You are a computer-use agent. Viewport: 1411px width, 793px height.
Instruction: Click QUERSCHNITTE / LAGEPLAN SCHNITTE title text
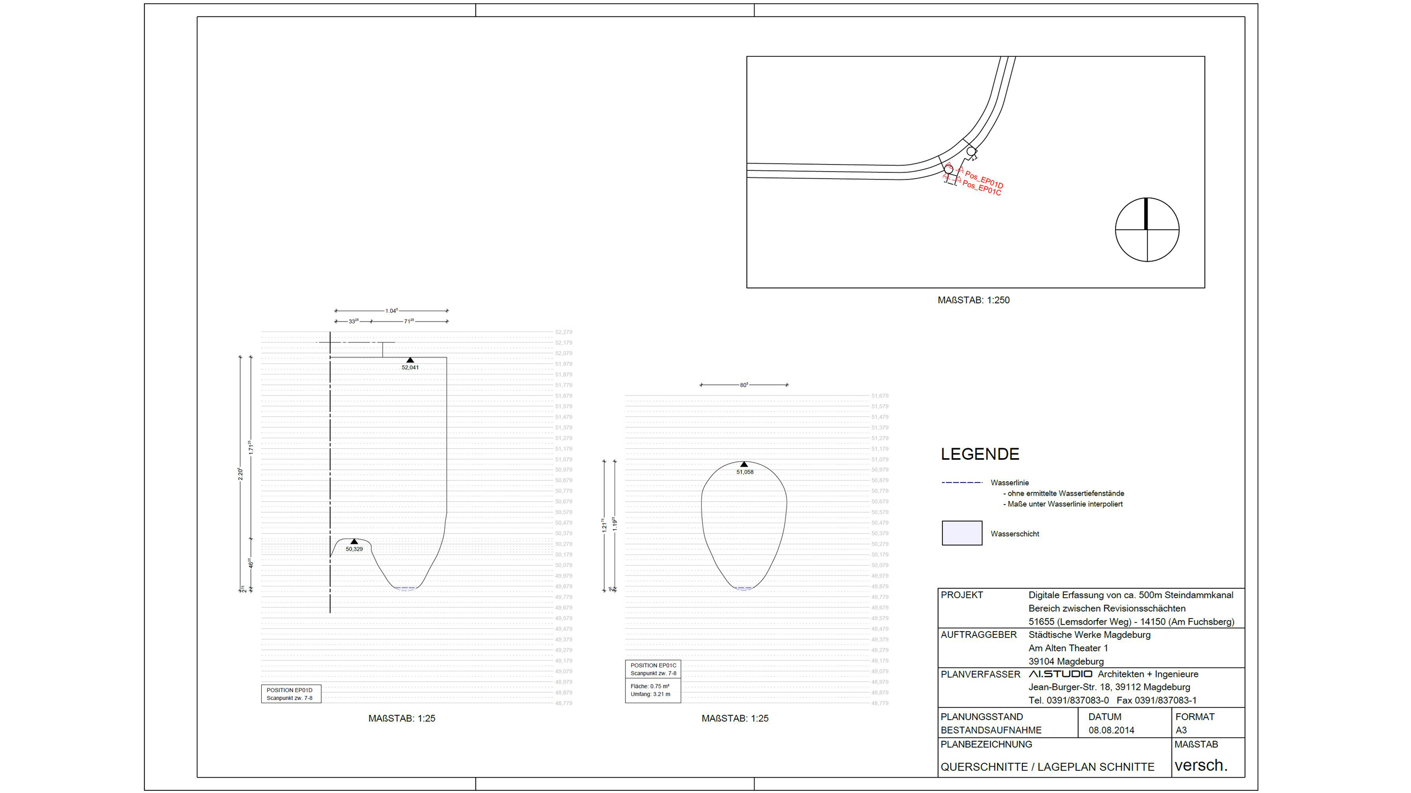pos(1047,767)
